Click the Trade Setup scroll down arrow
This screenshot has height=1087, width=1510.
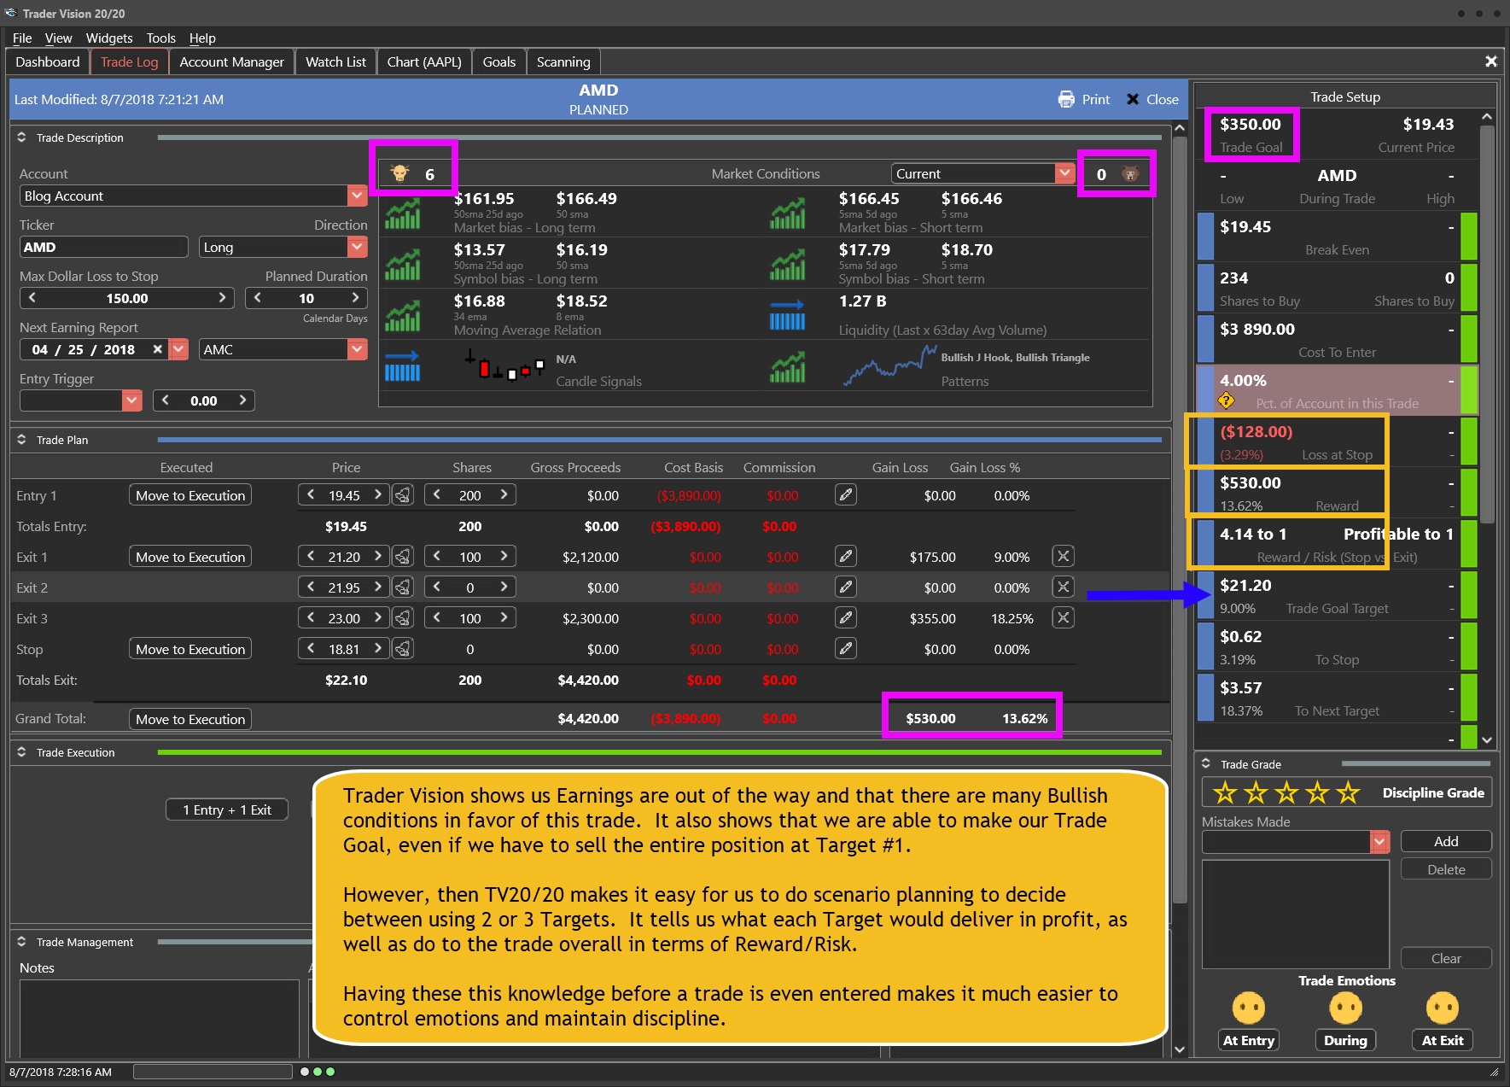click(x=1487, y=740)
